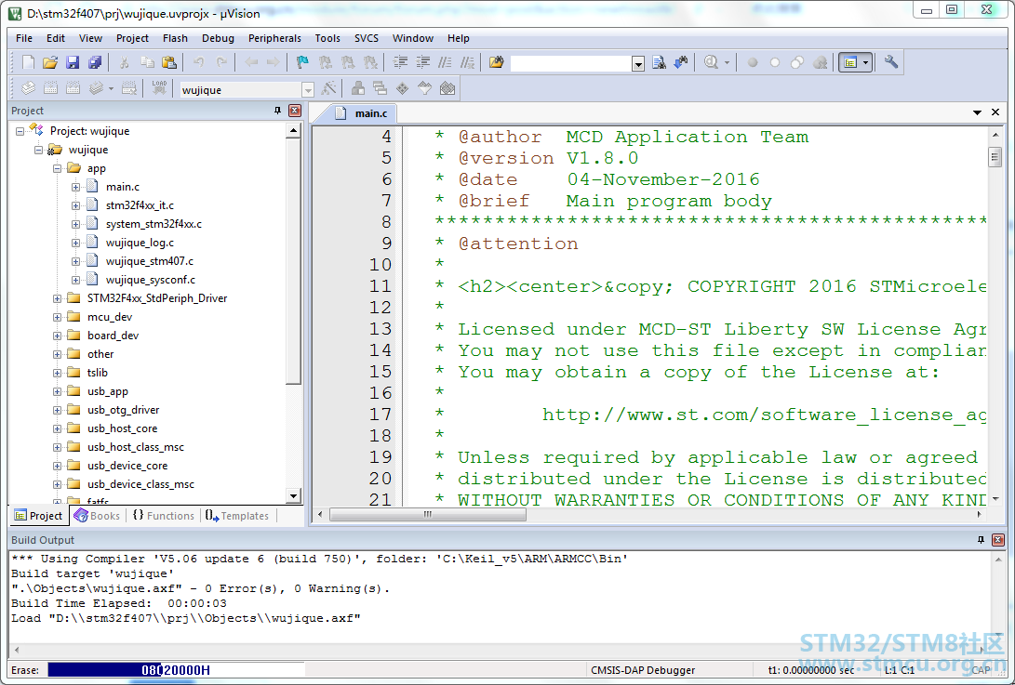Click the Navigate Backwards arrow icon
Image resolution: width=1015 pixels, height=685 pixels.
[251, 63]
